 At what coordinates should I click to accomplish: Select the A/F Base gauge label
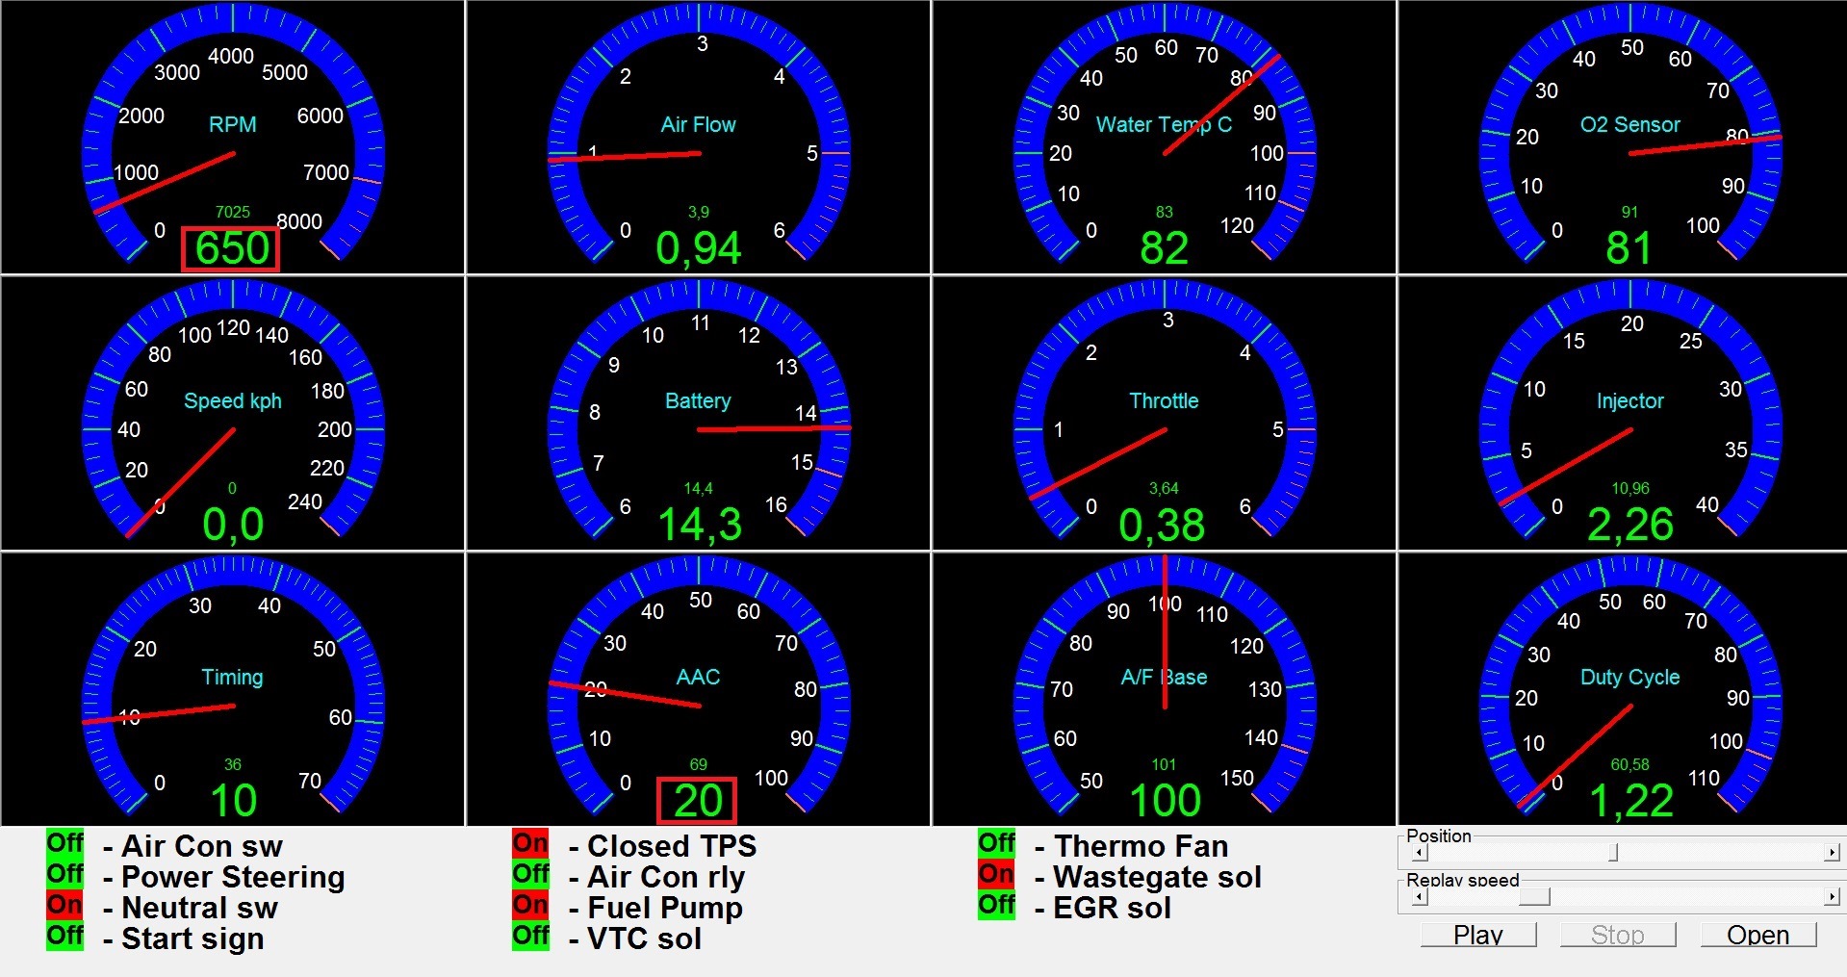click(x=1164, y=677)
